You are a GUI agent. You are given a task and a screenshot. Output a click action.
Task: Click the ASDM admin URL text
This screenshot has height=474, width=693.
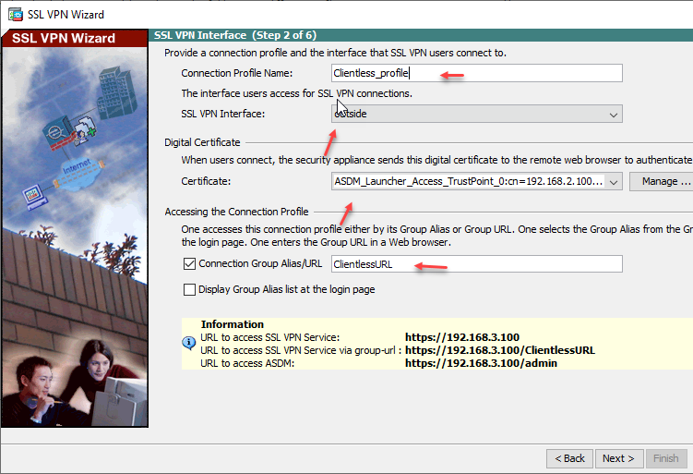coord(480,363)
